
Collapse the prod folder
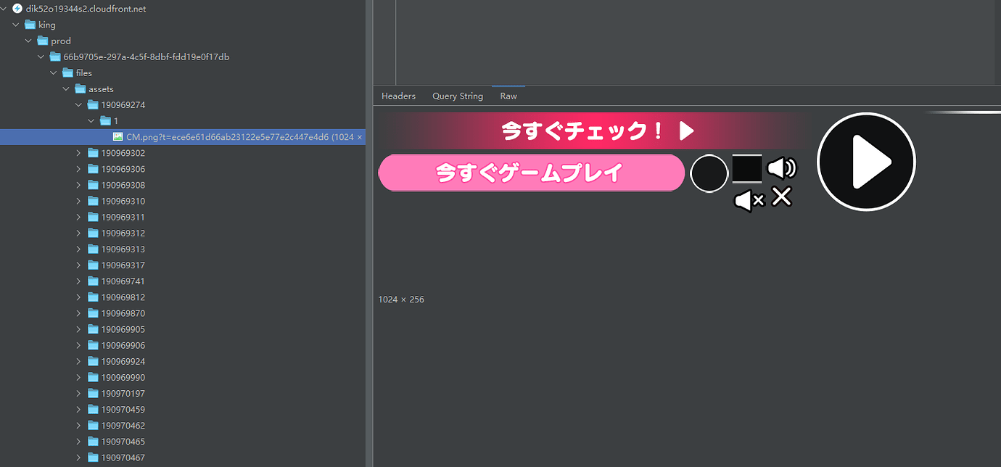pyautogui.click(x=28, y=41)
